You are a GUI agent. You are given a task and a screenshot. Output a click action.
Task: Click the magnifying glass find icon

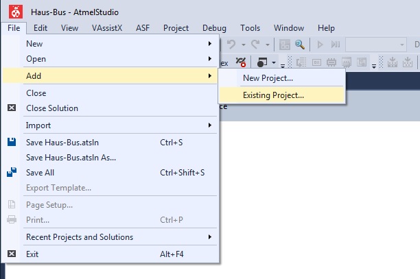point(300,45)
